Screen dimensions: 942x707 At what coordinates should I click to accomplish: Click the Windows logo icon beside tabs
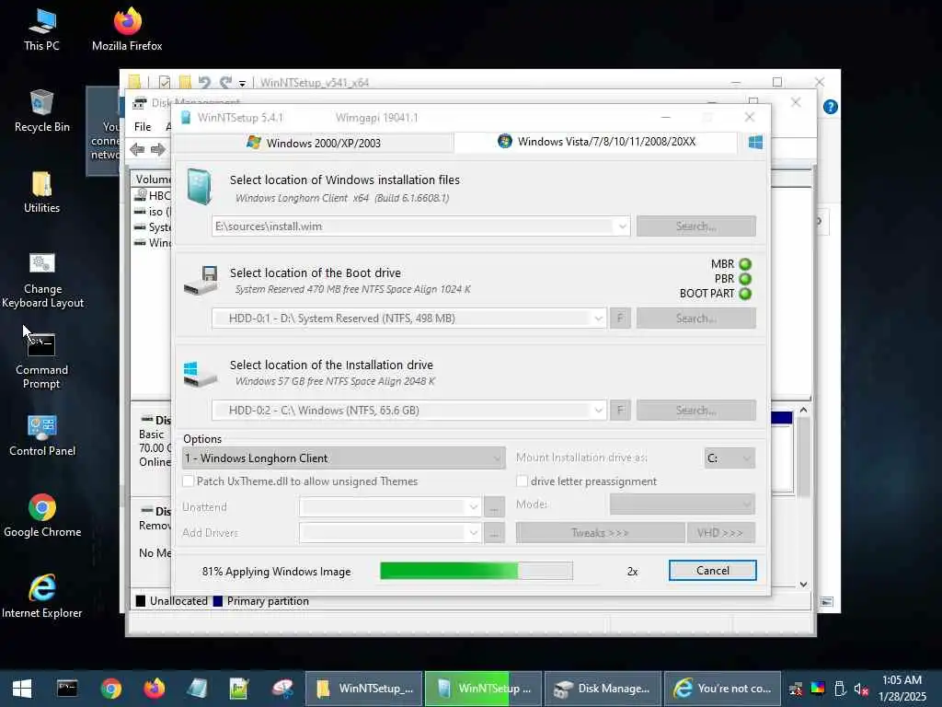(755, 142)
